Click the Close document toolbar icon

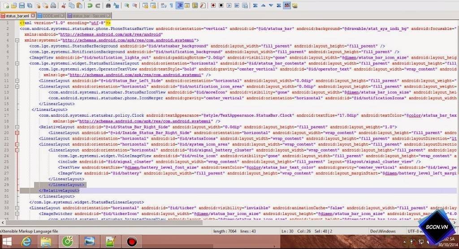pos(38,5)
